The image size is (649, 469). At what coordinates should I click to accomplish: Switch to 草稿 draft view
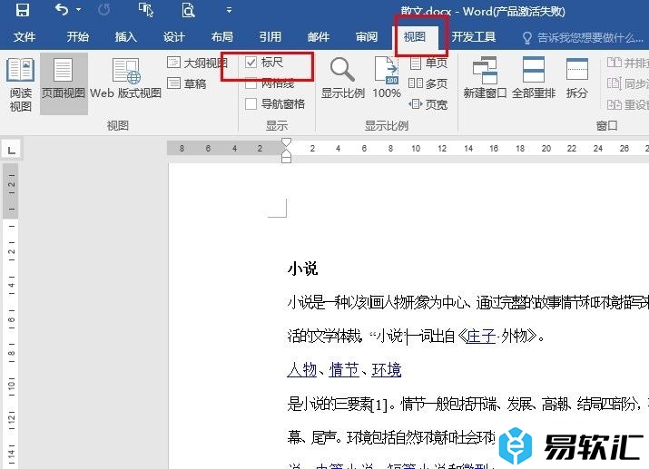pyautogui.click(x=187, y=83)
